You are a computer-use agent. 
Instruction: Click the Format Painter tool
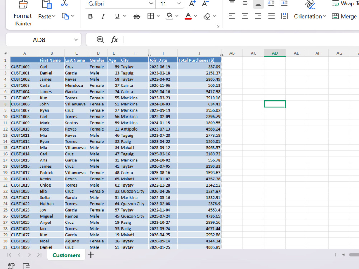coord(23,14)
